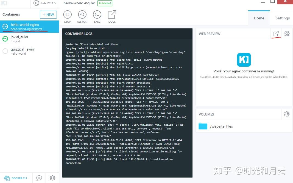Minimize the Kitematic window
The image size is (293, 183).
point(263,3)
